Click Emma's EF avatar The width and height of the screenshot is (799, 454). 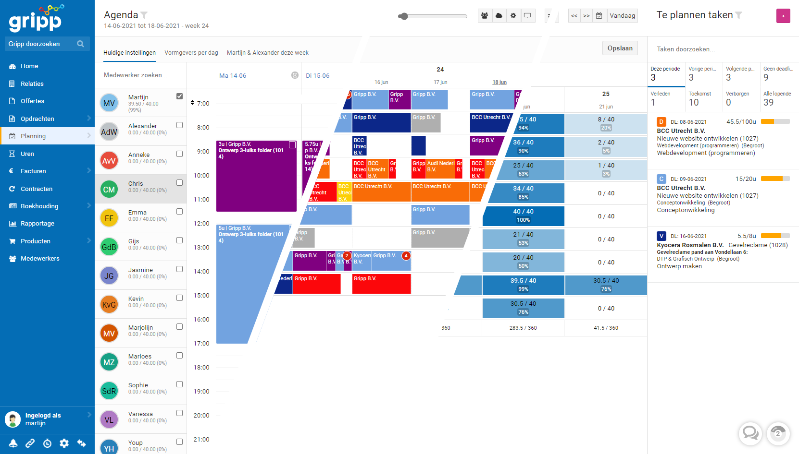109,218
